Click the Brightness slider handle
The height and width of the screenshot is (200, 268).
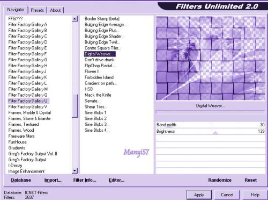coord(215,133)
